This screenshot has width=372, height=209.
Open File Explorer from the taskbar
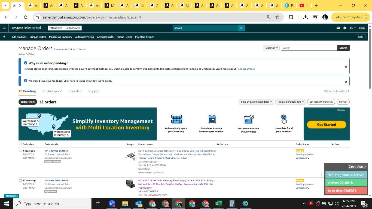[125, 204]
